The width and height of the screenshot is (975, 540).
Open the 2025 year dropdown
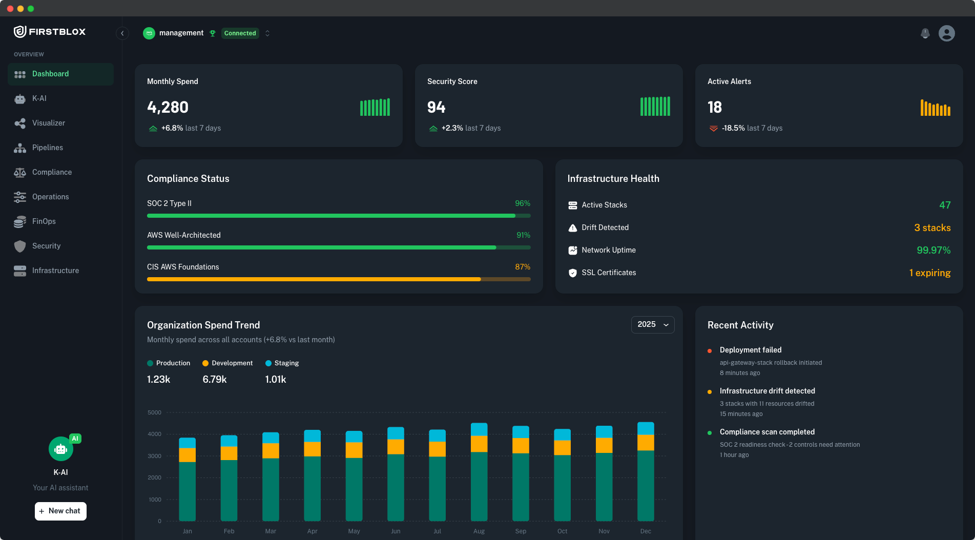coord(652,324)
